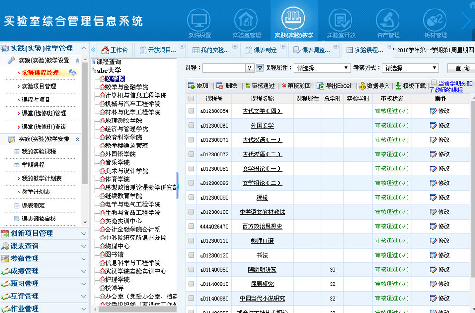Click the 导出Excel export icon
Image resolution: width=475 pixels, height=313 pixels.
321,86
